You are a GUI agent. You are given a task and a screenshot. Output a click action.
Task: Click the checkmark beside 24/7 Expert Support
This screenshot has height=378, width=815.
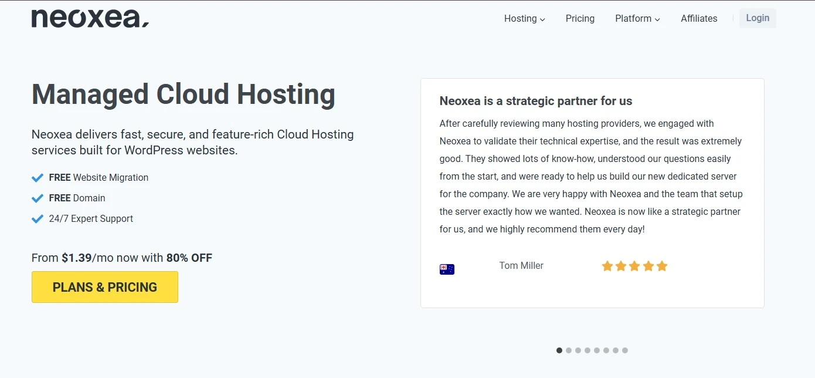tap(38, 218)
